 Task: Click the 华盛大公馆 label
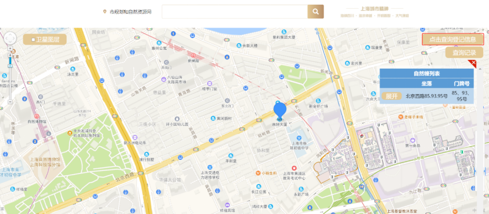[170, 179]
